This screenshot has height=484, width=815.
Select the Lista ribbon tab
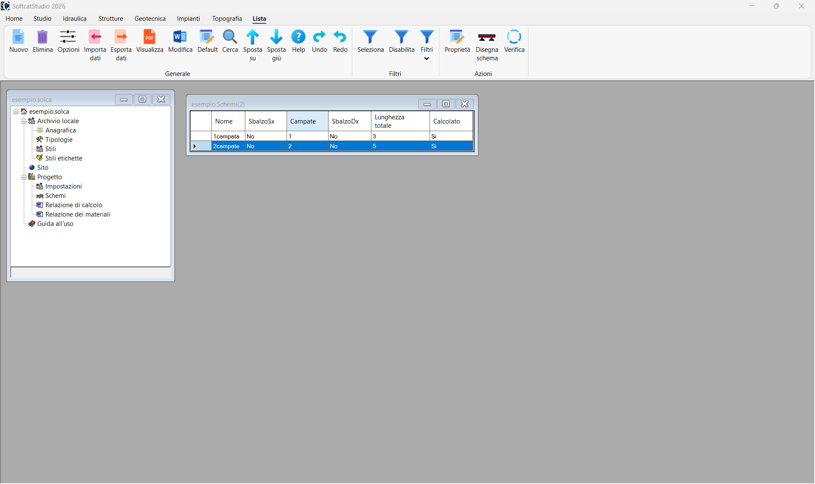[x=259, y=19]
